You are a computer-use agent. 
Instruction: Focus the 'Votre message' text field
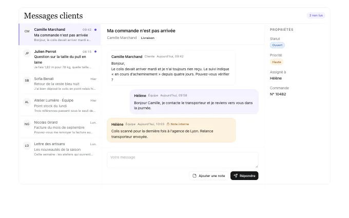(x=183, y=160)
